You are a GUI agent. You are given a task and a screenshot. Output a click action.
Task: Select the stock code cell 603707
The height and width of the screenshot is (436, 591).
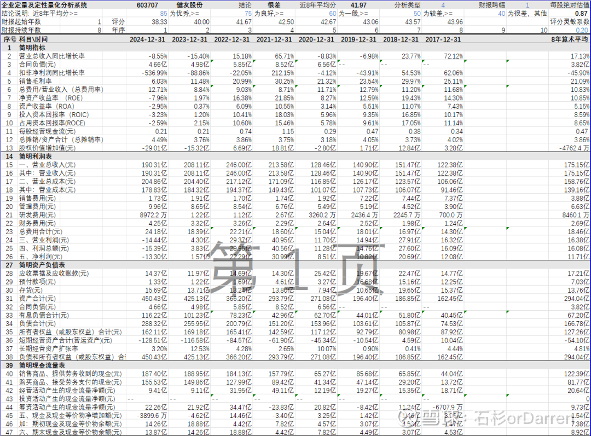click(147, 5)
